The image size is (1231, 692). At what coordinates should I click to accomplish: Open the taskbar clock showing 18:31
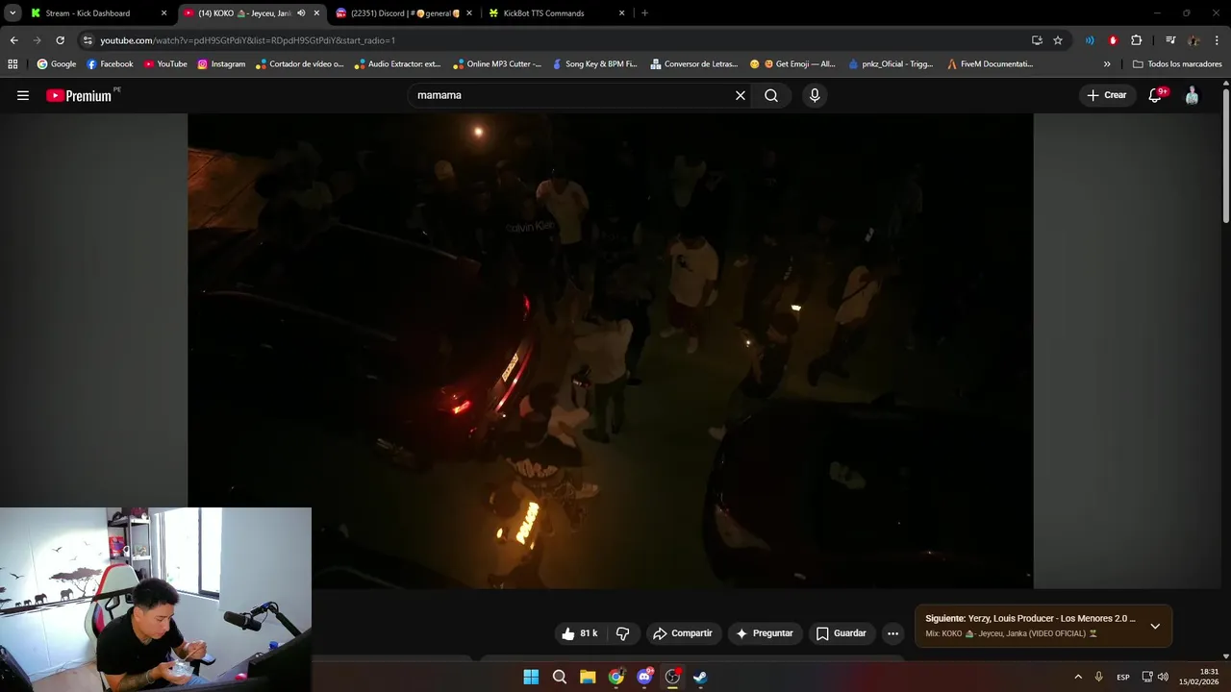coord(1200,677)
